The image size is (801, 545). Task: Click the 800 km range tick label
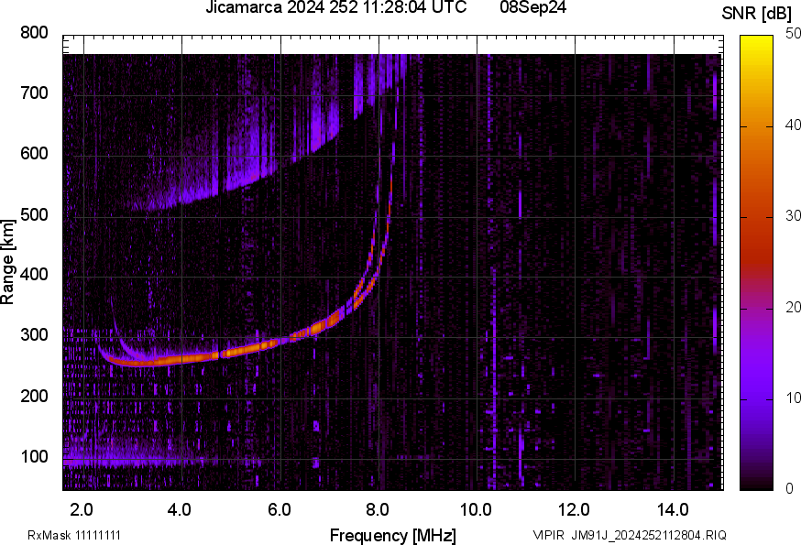(x=34, y=33)
